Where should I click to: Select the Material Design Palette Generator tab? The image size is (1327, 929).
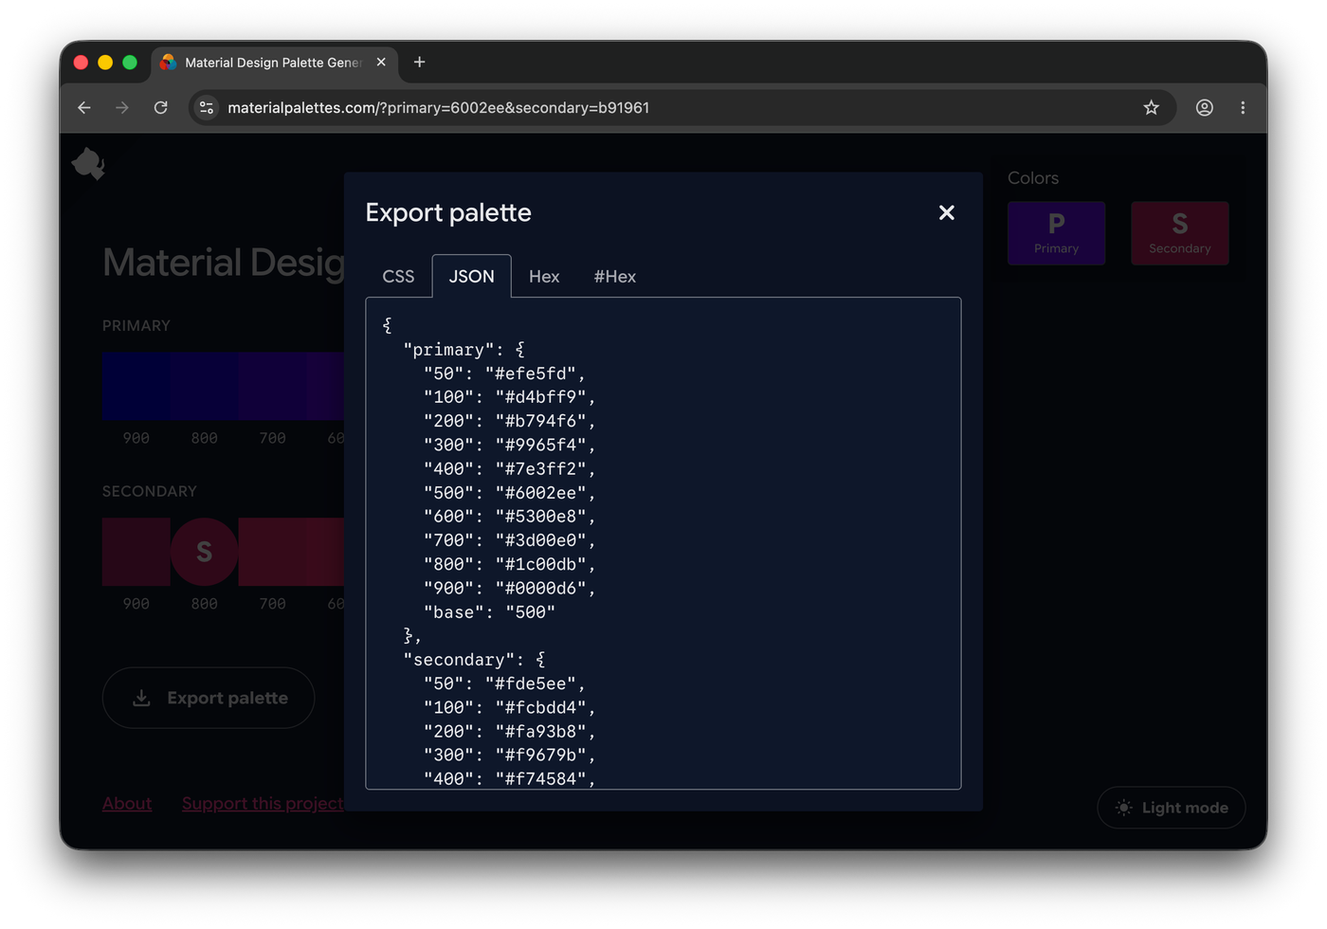[x=274, y=63]
